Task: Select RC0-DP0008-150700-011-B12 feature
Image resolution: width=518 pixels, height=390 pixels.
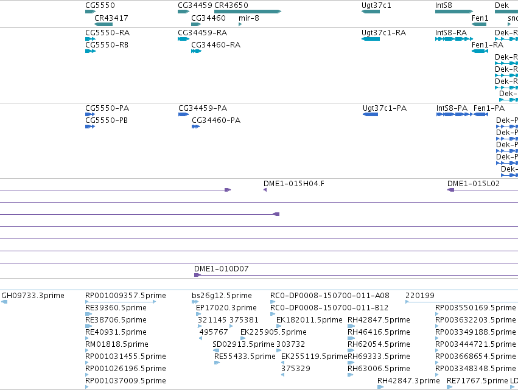Action: coord(329,308)
